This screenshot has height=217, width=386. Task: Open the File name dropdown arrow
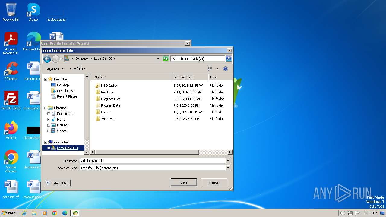[228, 161]
